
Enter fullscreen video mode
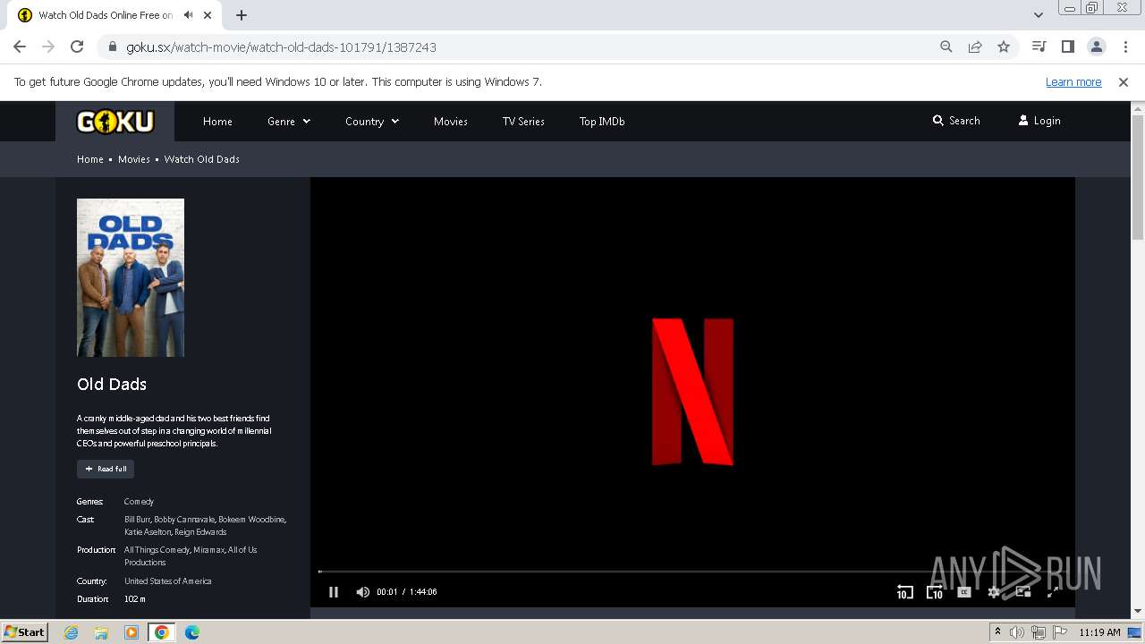click(1053, 592)
